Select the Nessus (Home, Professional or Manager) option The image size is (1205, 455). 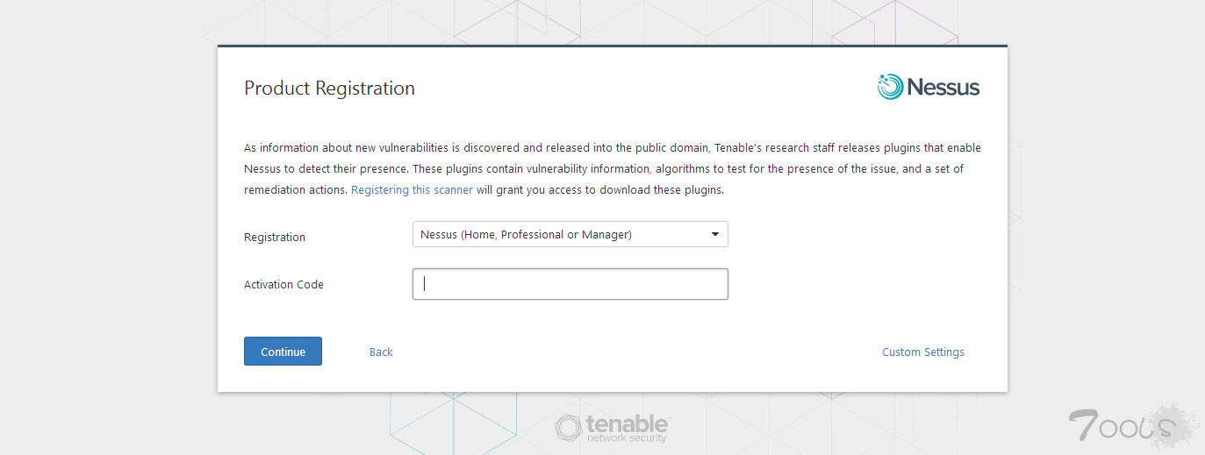(526, 234)
